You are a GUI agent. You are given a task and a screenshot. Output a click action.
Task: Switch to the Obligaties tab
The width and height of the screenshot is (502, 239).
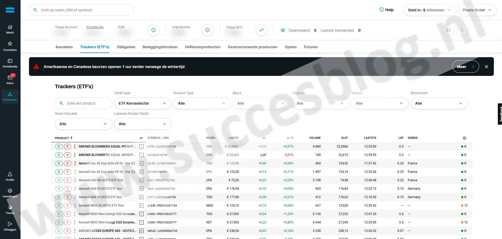pyautogui.click(x=126, y=47)
